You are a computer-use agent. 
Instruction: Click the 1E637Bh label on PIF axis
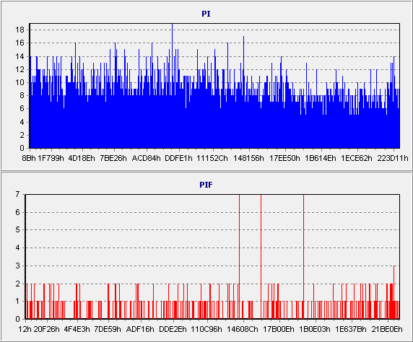351,329
